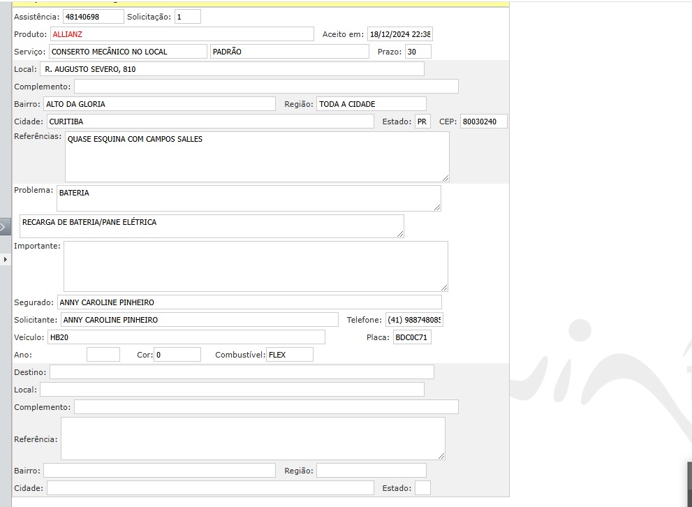Expand the left sidebar with chevron tab
The image size is (692, 507).
tap(5, 226)
